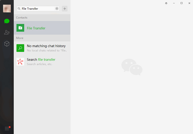Viewport: 193px width, 134px height.
Task: Click the green search history icon
Action: [20, 48]
